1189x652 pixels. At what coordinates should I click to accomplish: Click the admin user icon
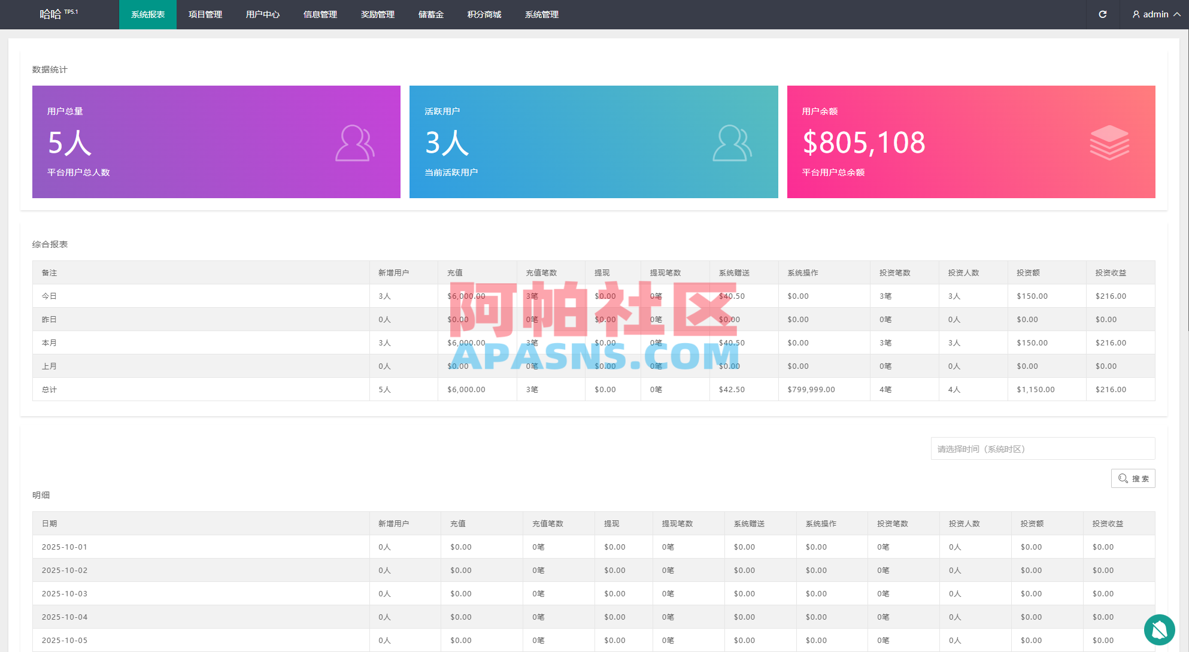point(1136,14)
